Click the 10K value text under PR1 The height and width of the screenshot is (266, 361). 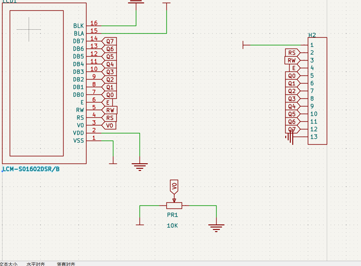[172, 226]
